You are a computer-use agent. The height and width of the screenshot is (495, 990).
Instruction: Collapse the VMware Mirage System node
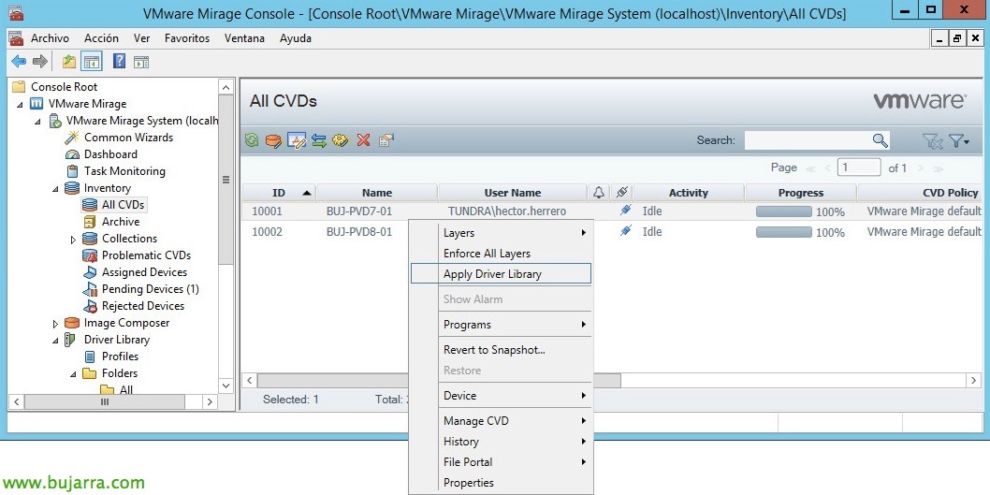[x=37, y=122]
